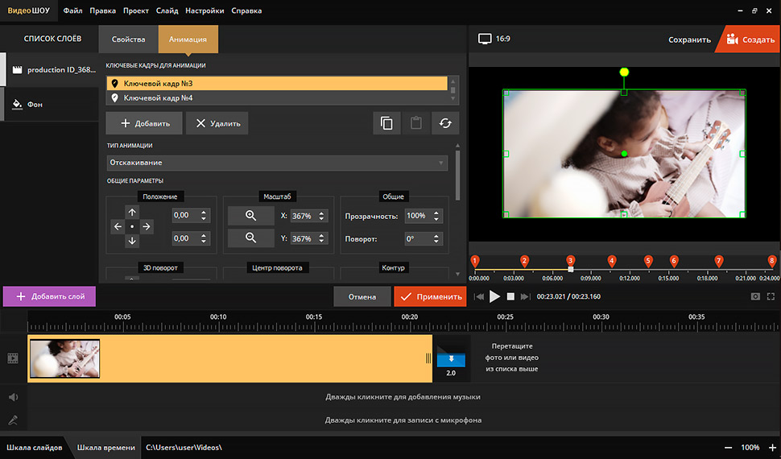
Task: Click yellow rotation handle above preview
Action: tap(624, 72)
